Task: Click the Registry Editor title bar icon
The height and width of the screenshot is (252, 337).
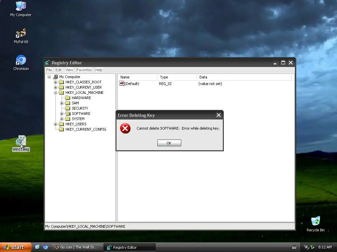Action: 48,63
